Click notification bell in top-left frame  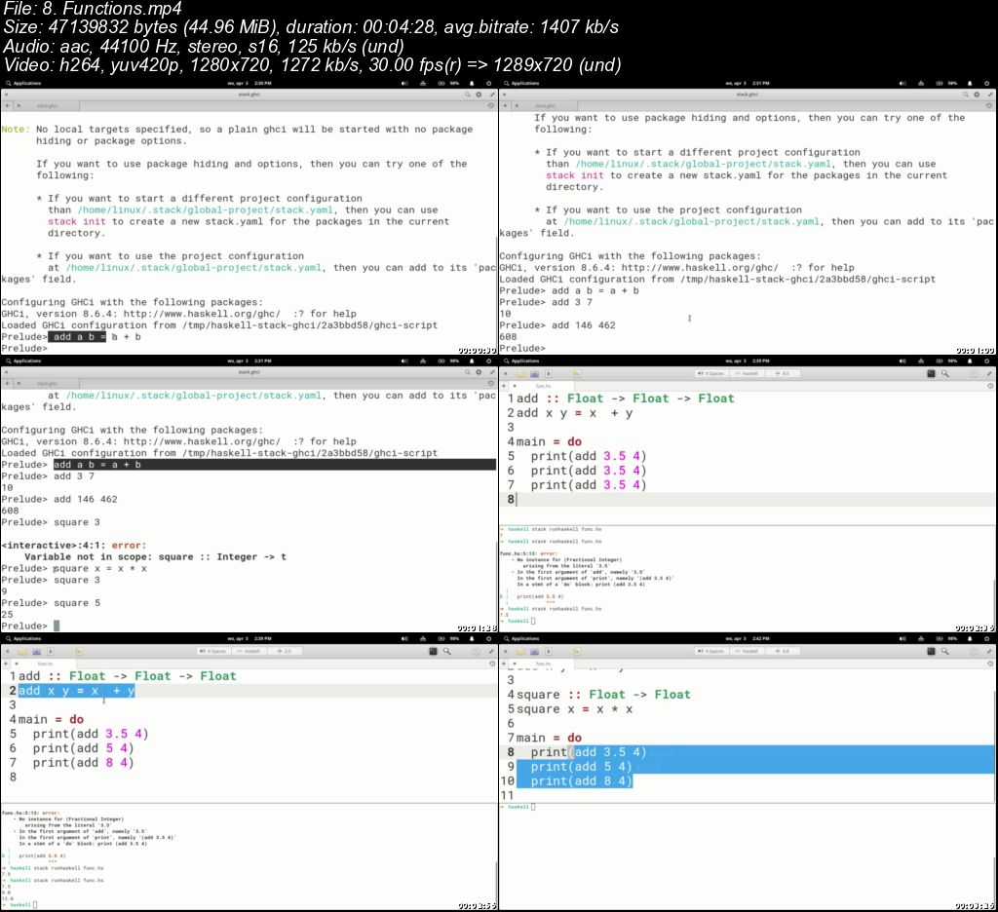point(472,84)
